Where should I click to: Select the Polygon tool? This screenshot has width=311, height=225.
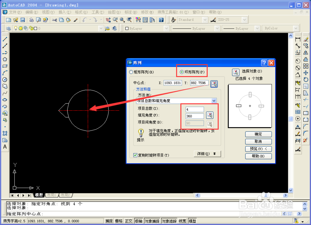5,59
